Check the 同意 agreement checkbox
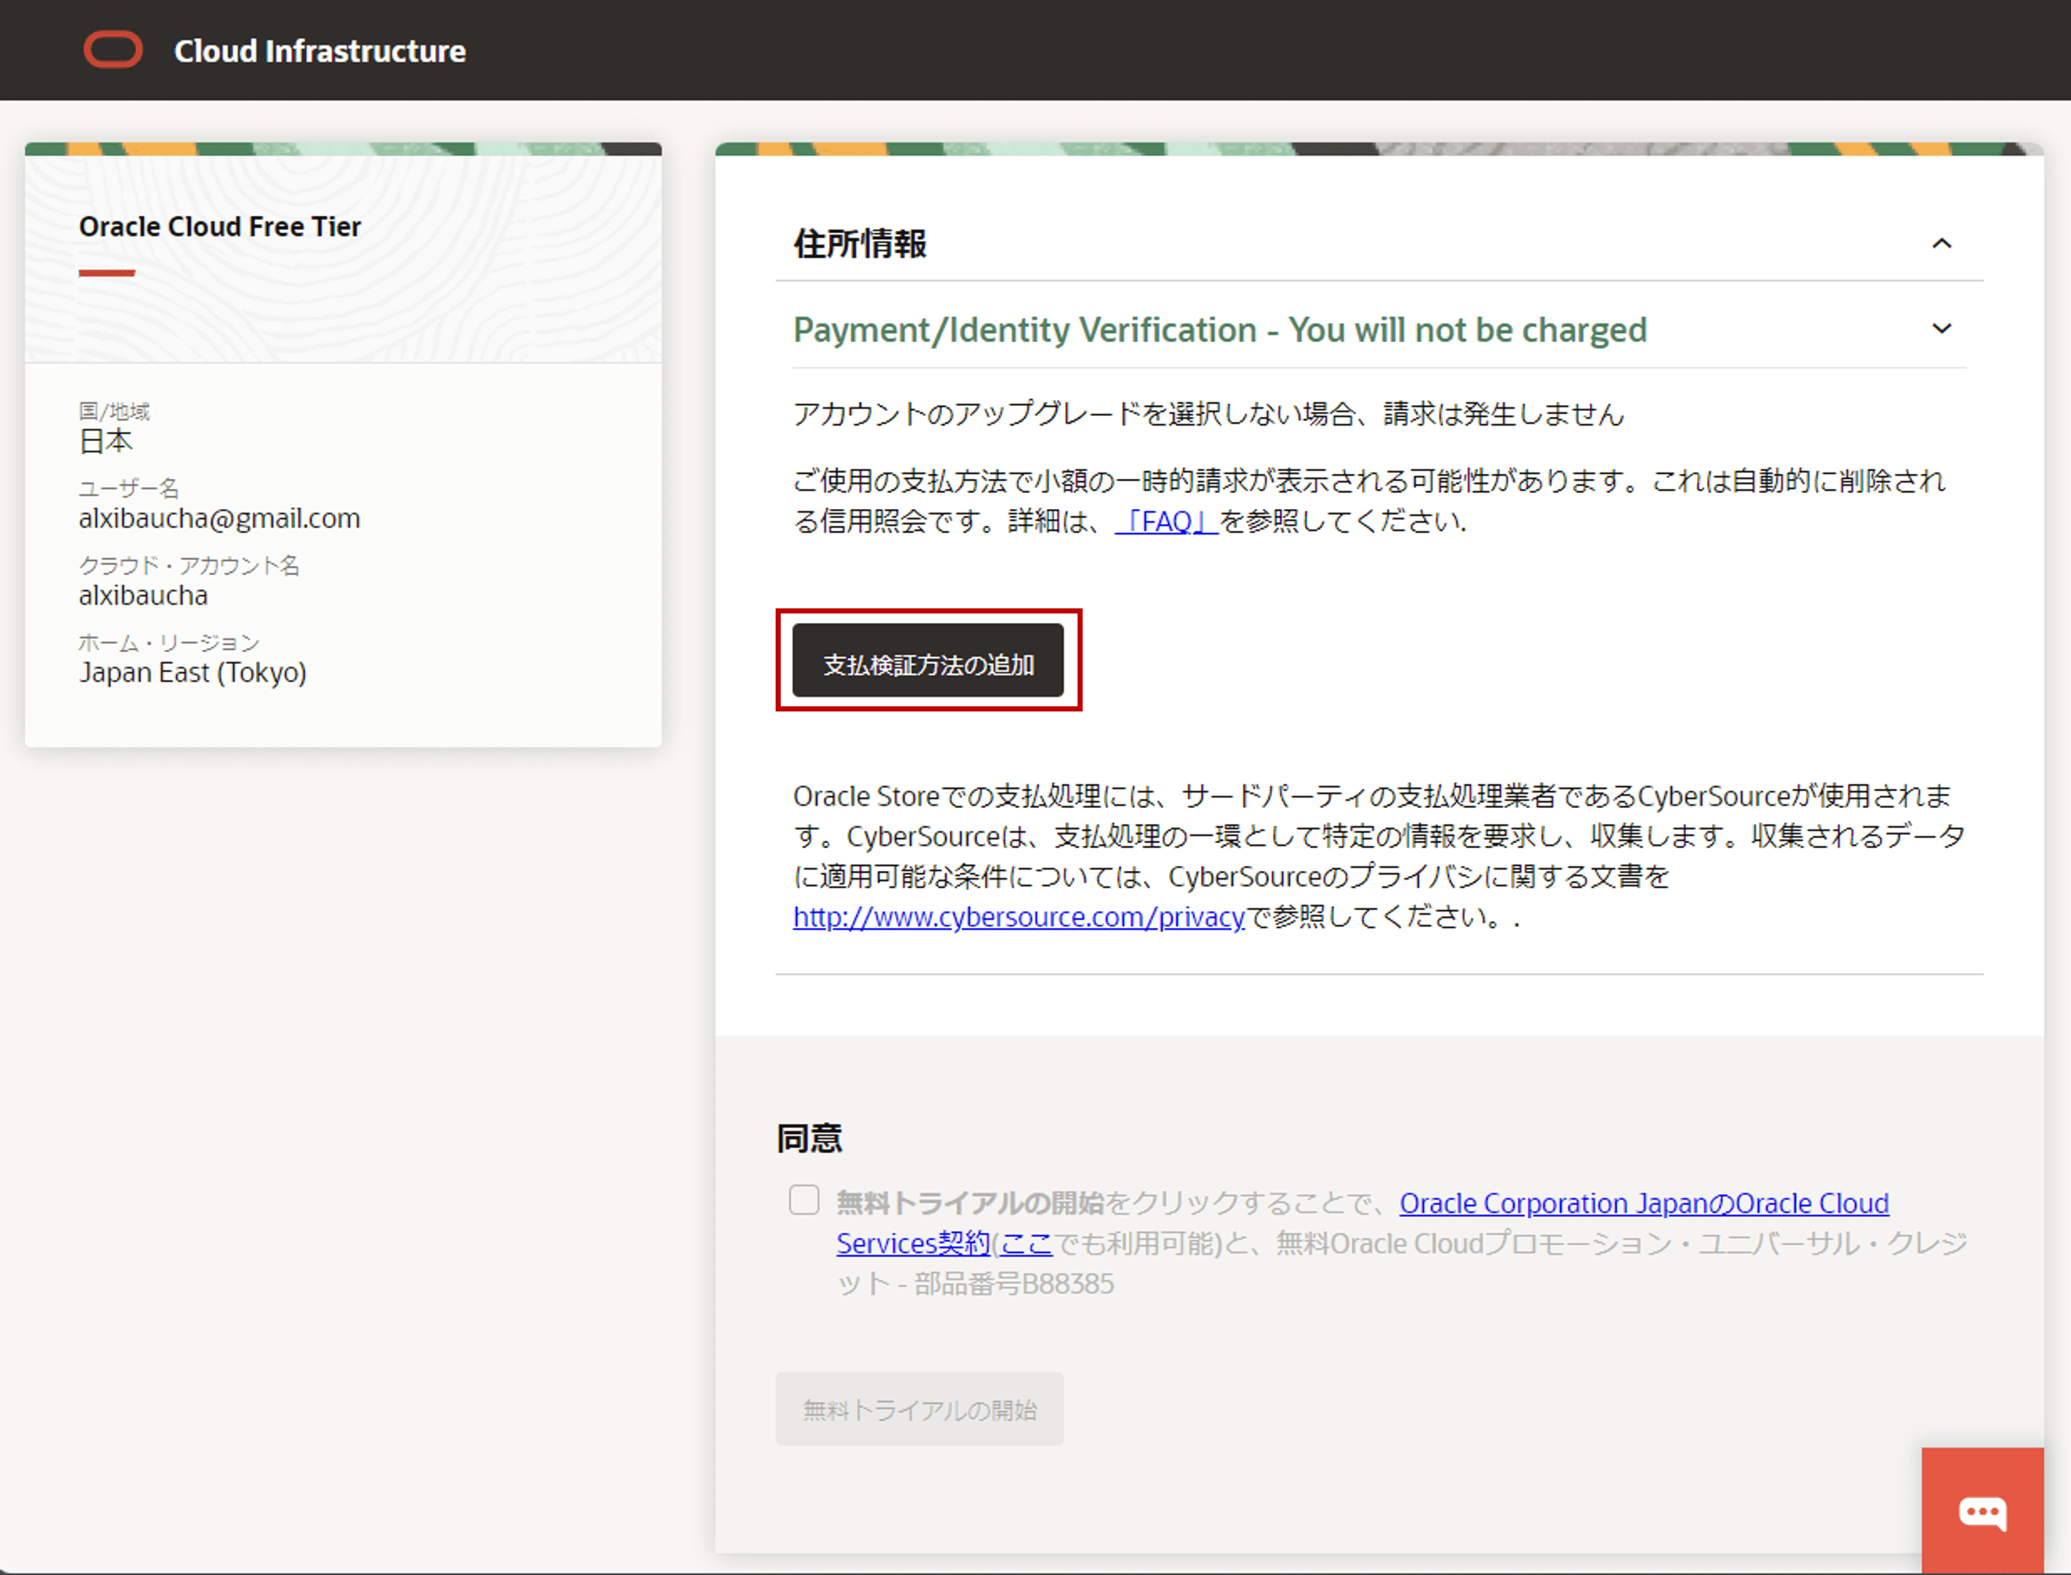The image size is (2071, 1575). [804, 1200]
